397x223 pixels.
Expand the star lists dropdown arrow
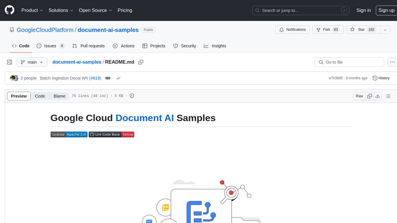[x=385, y=30]
